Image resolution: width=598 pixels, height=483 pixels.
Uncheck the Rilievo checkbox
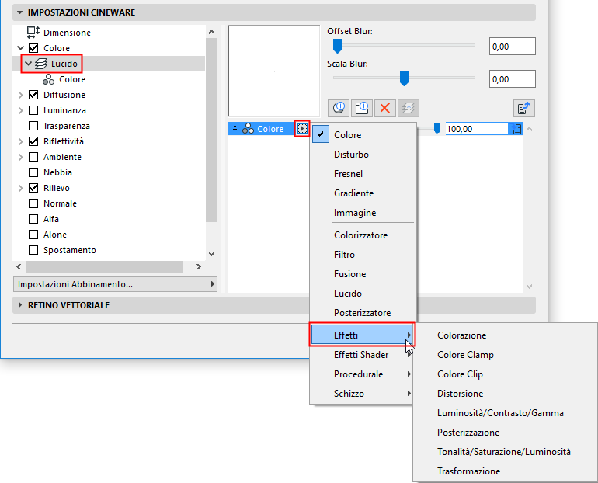33,188
